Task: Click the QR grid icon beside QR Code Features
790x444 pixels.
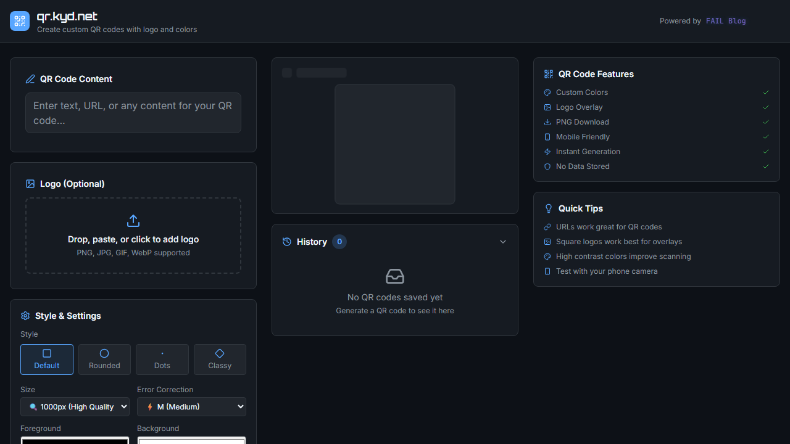Action: click(548, 74)
